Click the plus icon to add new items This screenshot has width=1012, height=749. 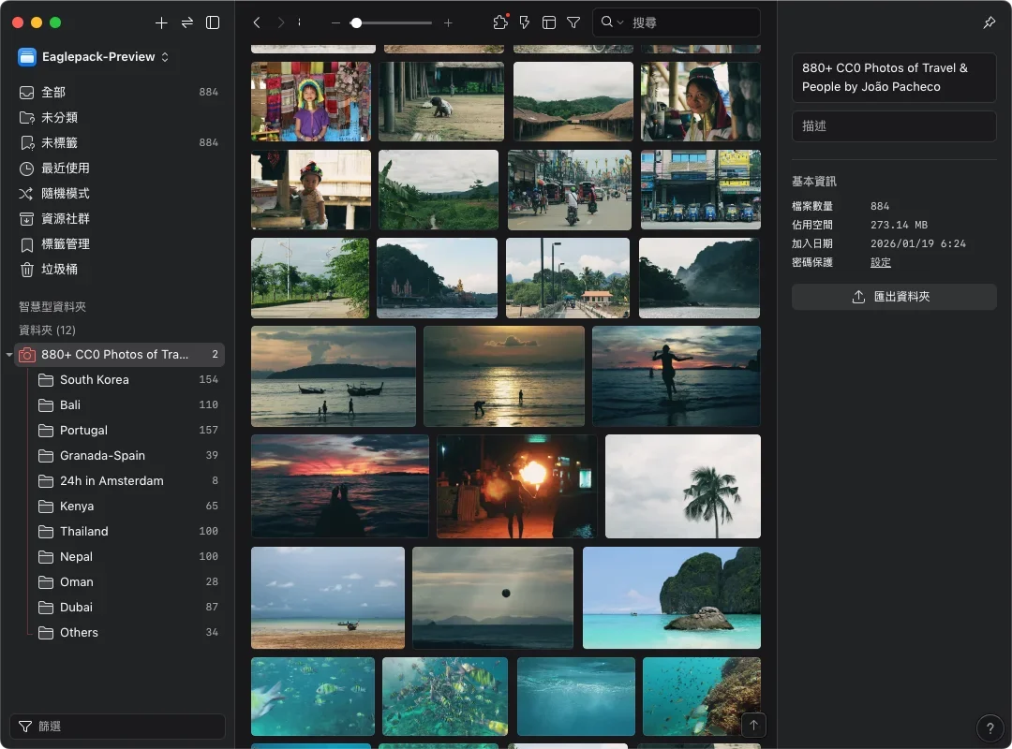point(161,22)
